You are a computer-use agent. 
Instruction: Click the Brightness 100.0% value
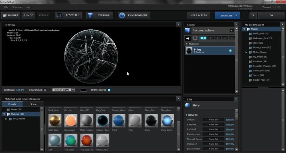pyautogui.click(x=20, y=90)
